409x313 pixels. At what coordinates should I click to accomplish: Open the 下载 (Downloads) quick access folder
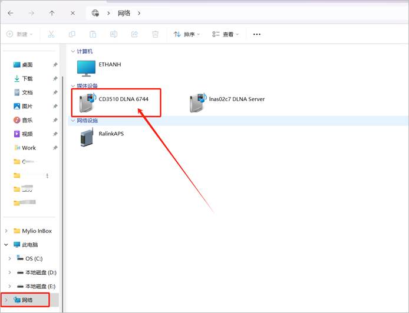pyautogui.click(x=27, y=78)
